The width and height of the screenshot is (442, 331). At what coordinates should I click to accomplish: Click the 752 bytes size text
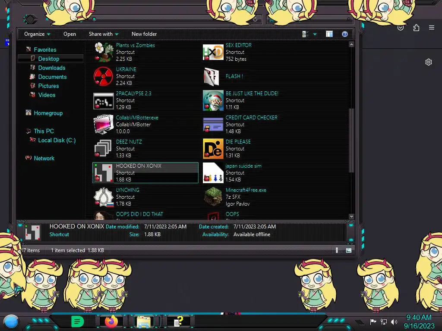tap(236, 59)
